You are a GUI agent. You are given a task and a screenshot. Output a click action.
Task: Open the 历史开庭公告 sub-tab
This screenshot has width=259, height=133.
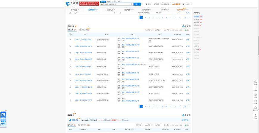(x=84, y=30)
